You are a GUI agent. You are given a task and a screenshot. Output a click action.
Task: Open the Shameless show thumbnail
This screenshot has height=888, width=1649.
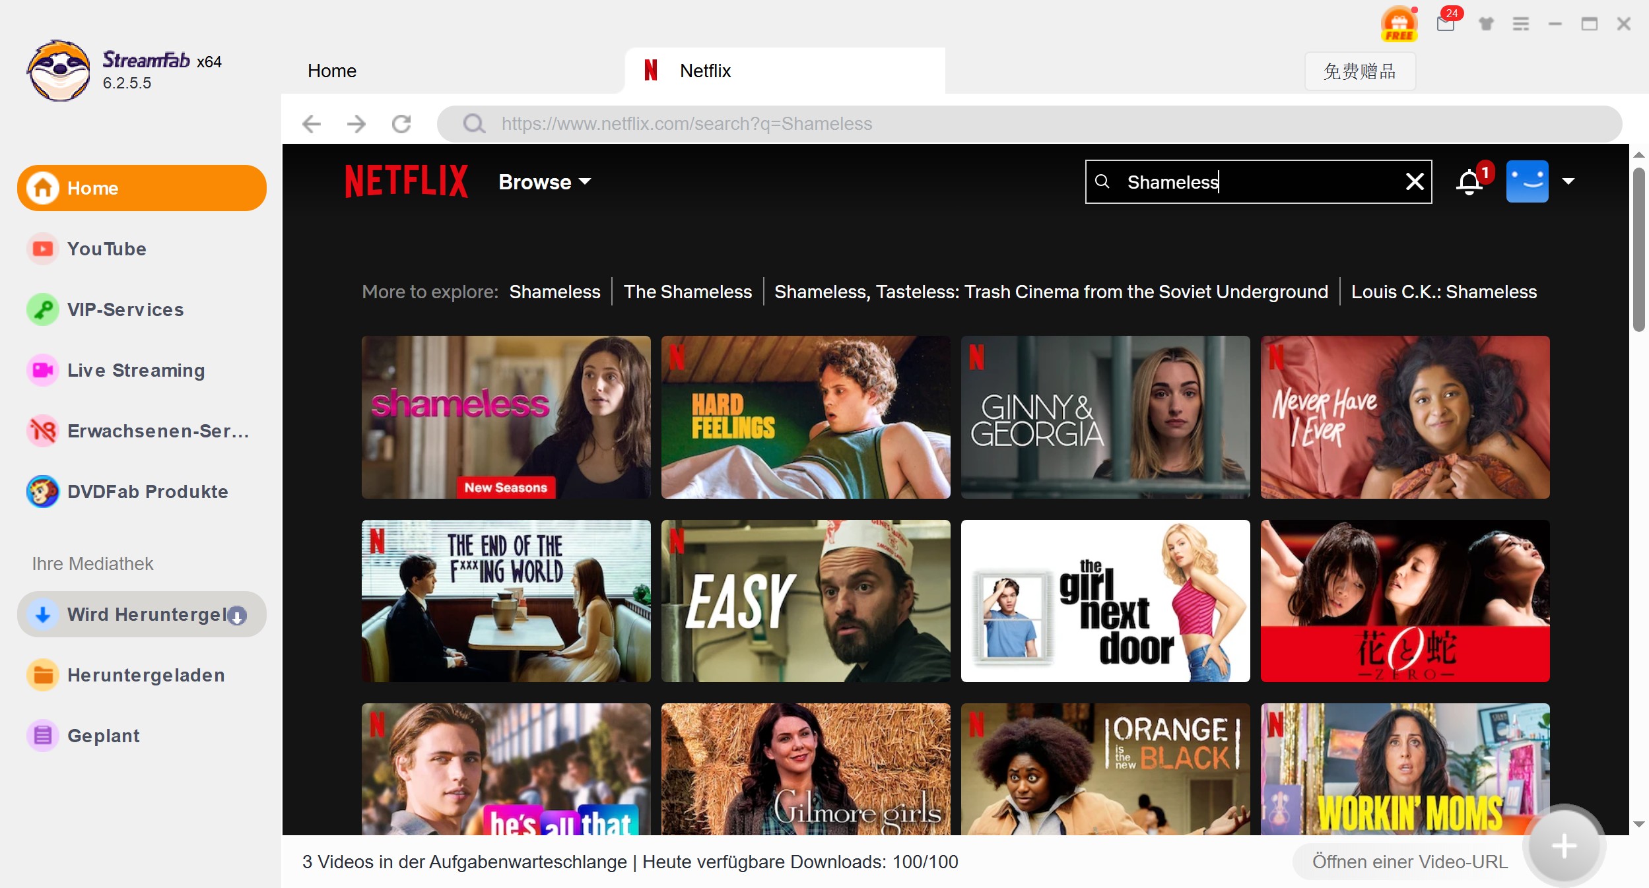pos(506,417)
